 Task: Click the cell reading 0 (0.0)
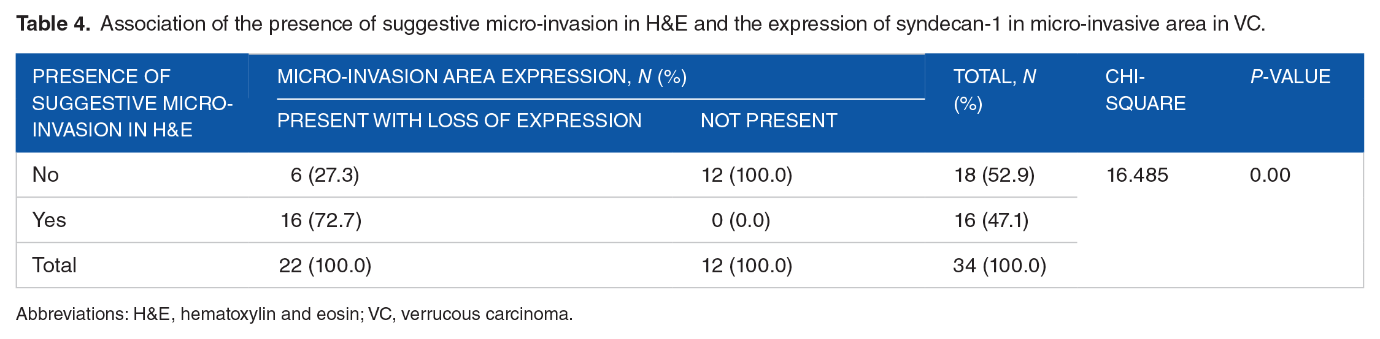[x=741, y=220]
